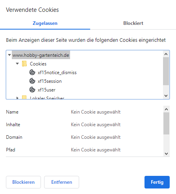Select the www.hobby-gartenteich.de domain entry
Screen dimensions: 176x194
(41, 55)
